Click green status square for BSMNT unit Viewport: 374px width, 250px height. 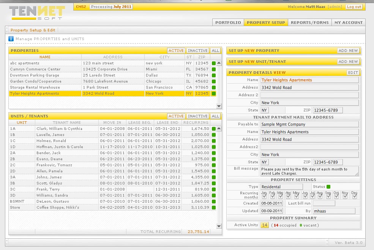[214, 202]
